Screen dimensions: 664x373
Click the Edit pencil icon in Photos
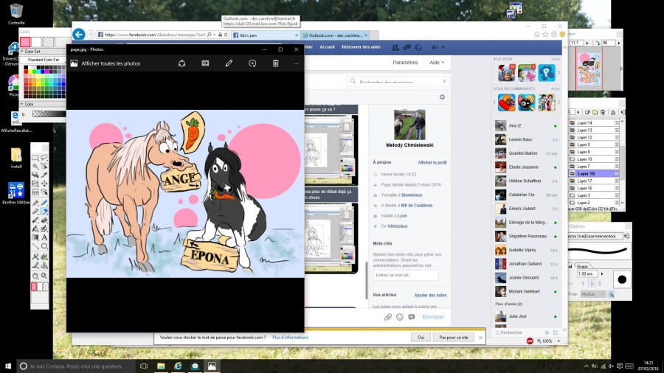coord(229,63)
